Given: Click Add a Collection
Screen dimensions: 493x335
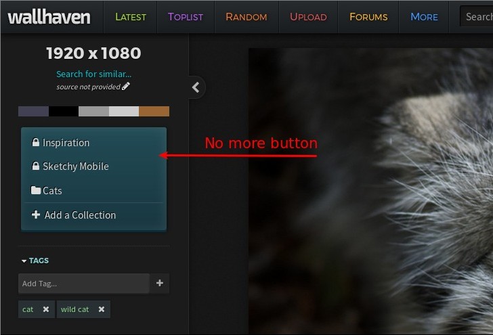Looking at the screenshot, I should (93, 215).
